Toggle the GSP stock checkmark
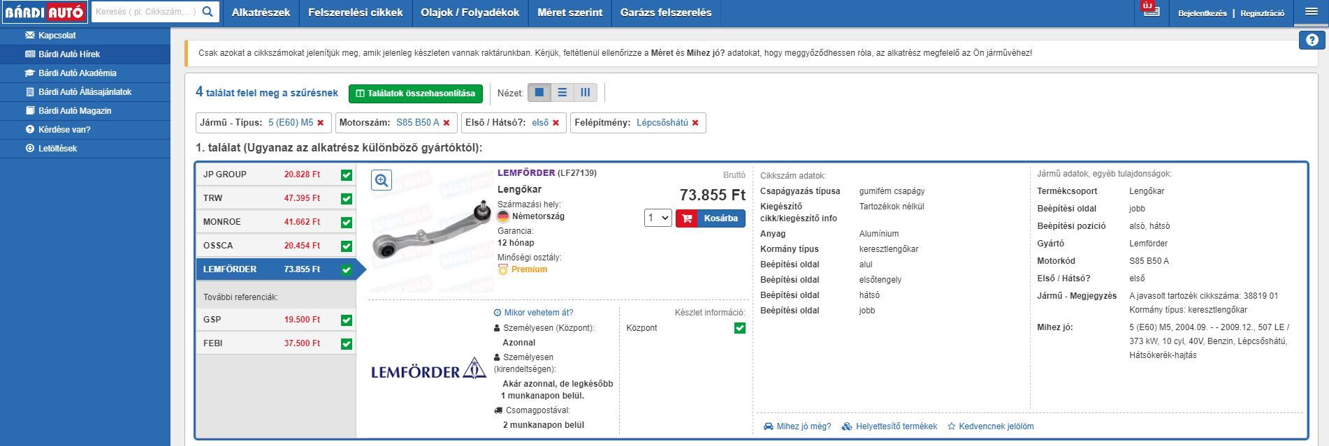 click(x=347, y=320)
